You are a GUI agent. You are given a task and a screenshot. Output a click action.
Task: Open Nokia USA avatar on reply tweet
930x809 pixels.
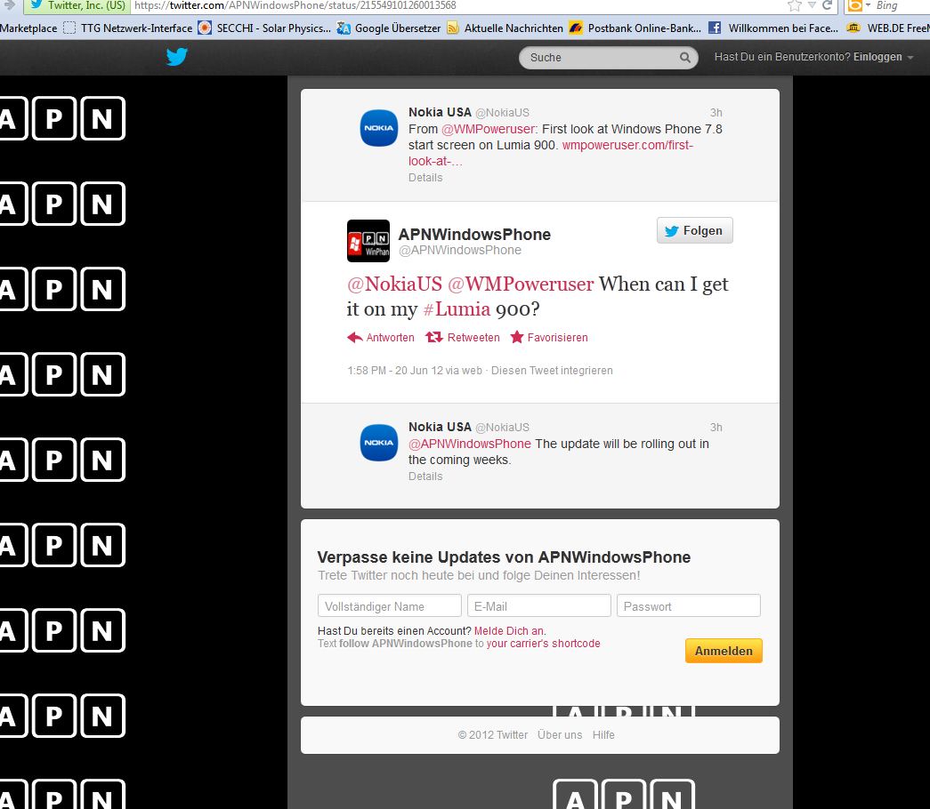click(379, 442)
